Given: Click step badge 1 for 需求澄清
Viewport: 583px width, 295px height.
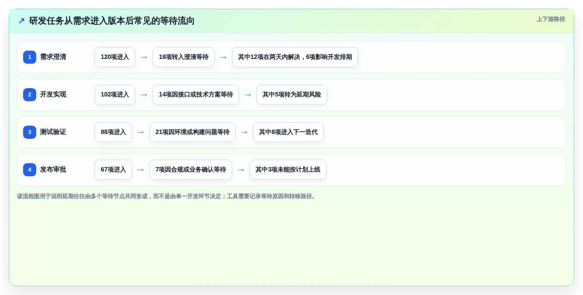Looking at the screenshot, I should 30,57.
